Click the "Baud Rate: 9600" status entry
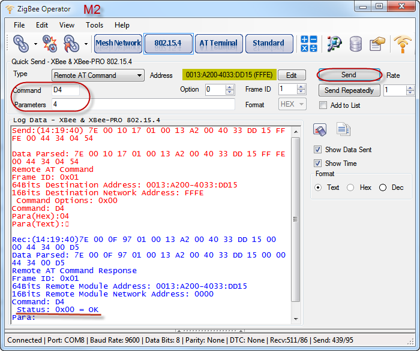Viewport: 420px width, 351px height. [x=115, y=340]
